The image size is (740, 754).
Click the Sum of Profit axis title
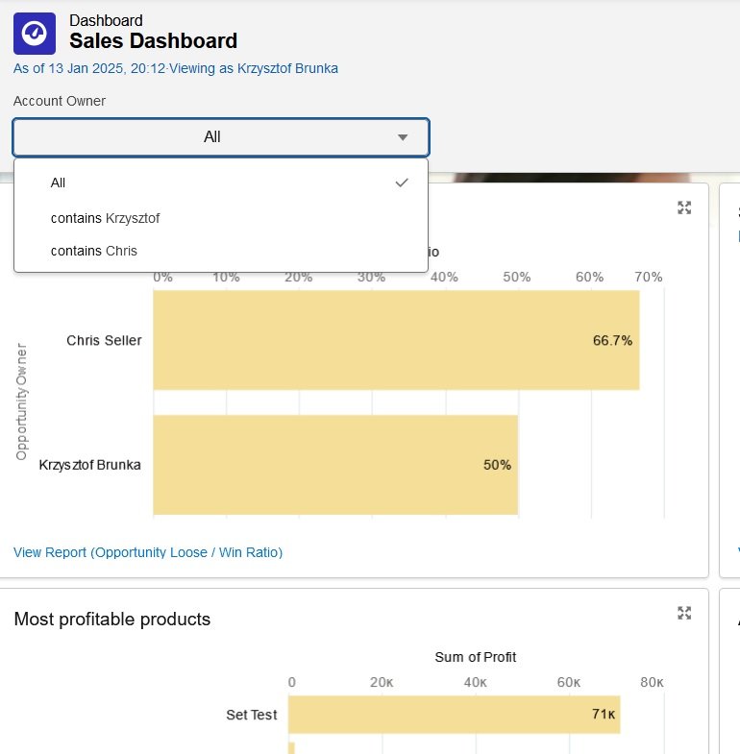(475, 657)
